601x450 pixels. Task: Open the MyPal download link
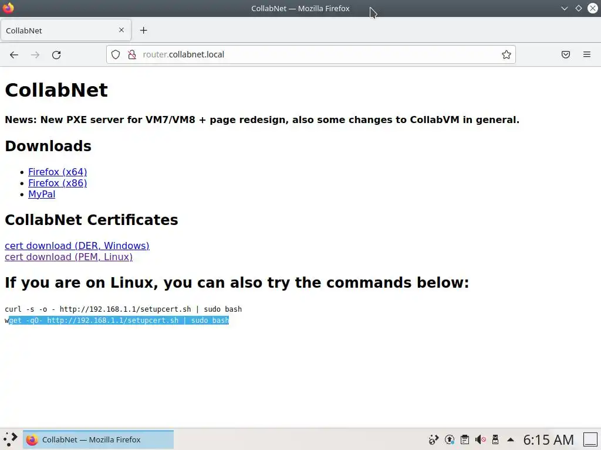click(42, 194)
